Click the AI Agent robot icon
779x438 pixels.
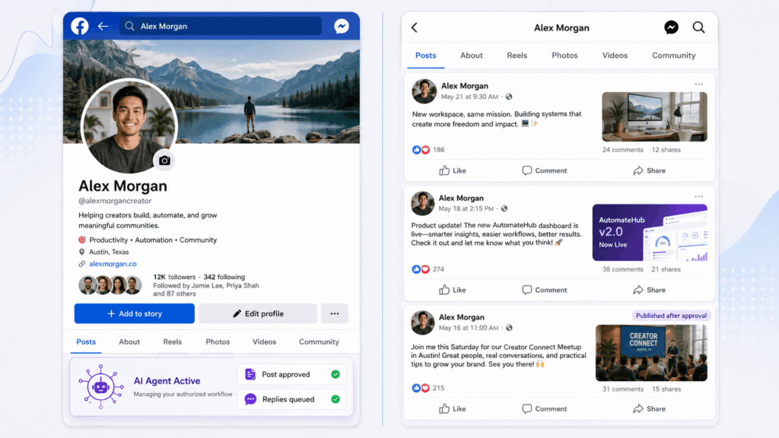[x=101, y=386]
